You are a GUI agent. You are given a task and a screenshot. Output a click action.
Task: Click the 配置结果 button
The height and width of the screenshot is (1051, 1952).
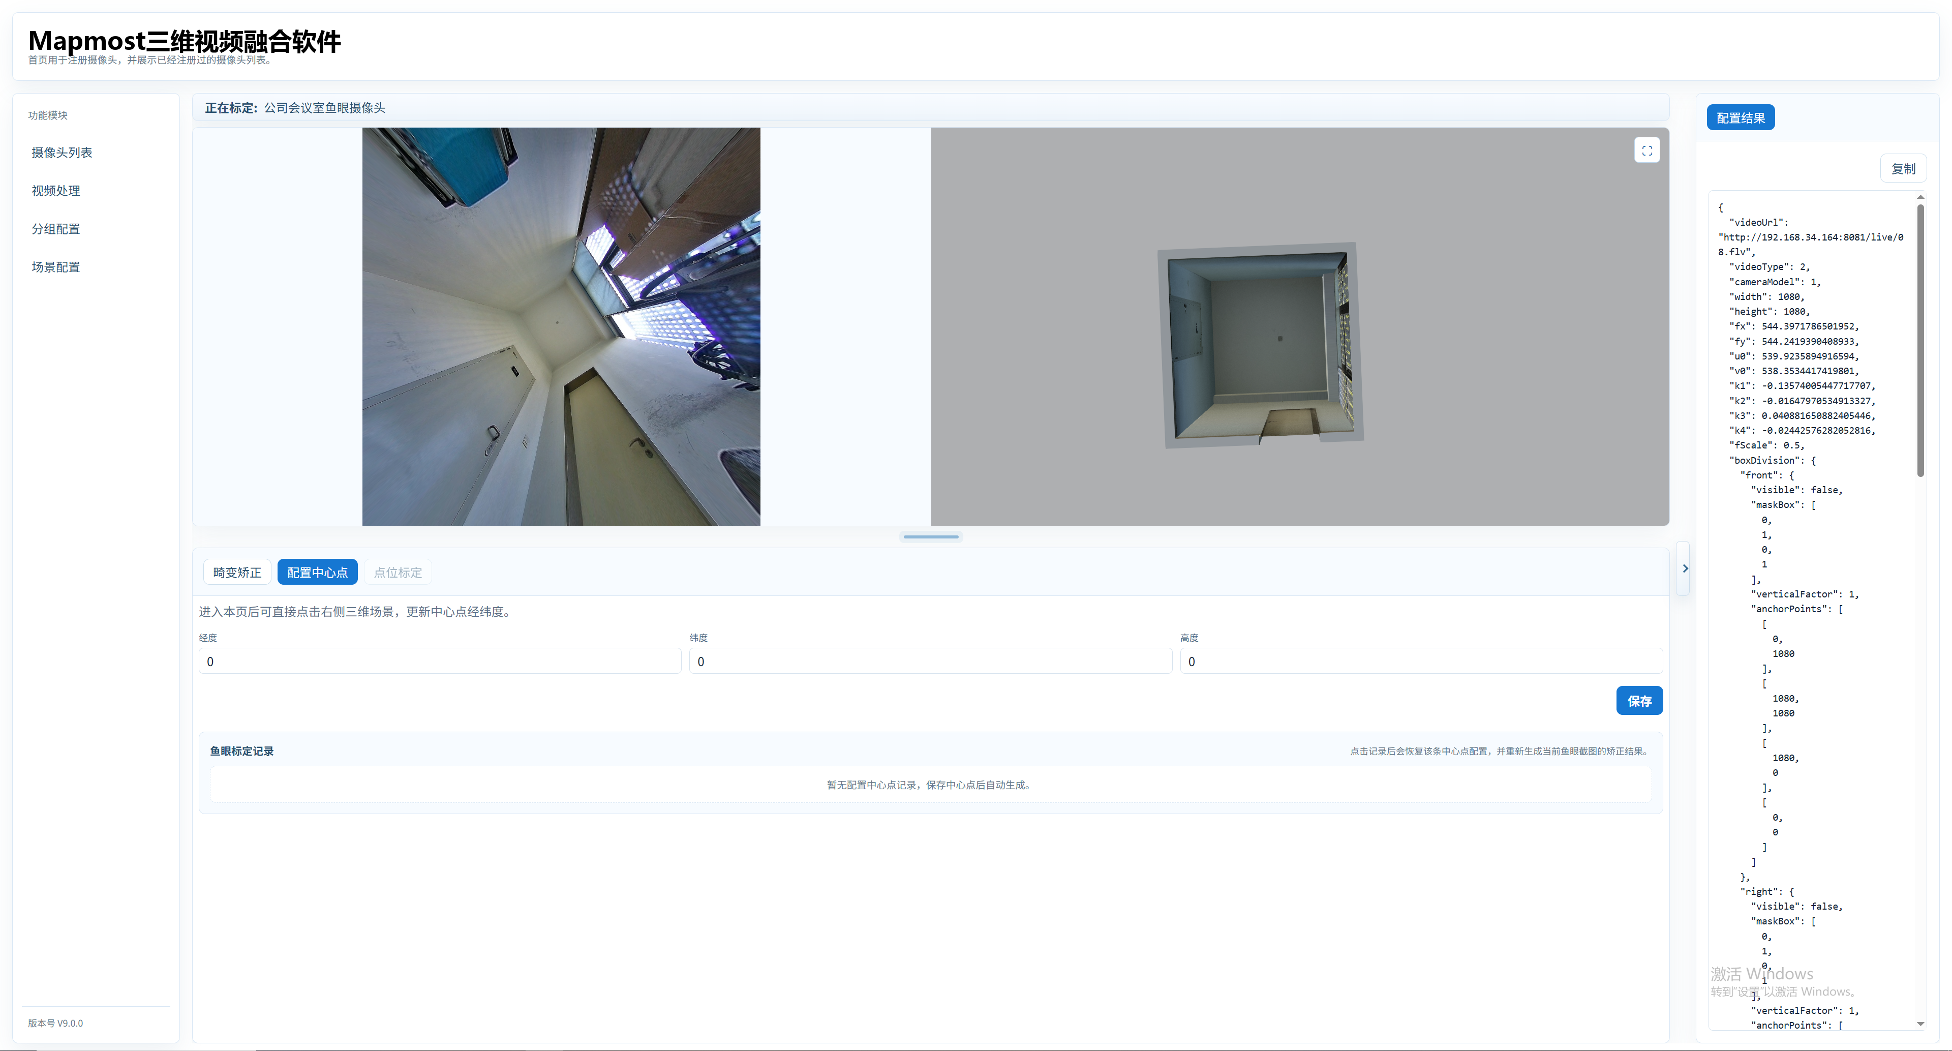(1741, 117)
